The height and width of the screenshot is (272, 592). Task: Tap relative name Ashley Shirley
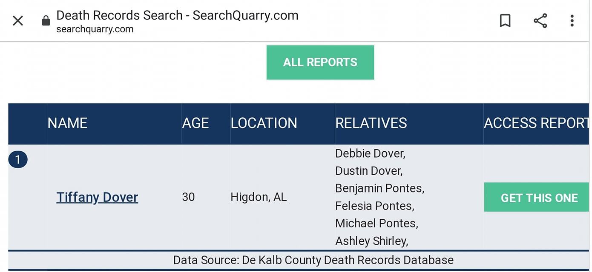371,241
